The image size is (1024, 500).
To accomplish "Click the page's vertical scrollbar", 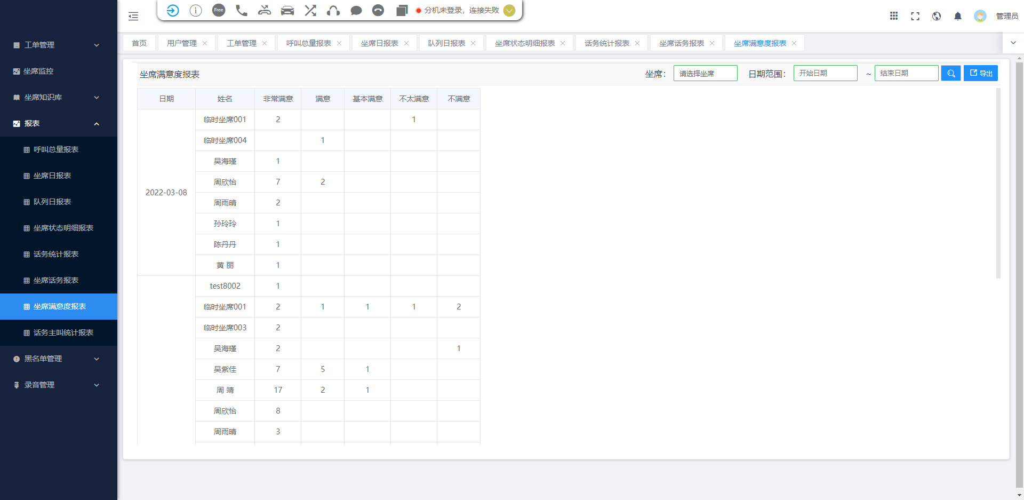I will 1020,274.
